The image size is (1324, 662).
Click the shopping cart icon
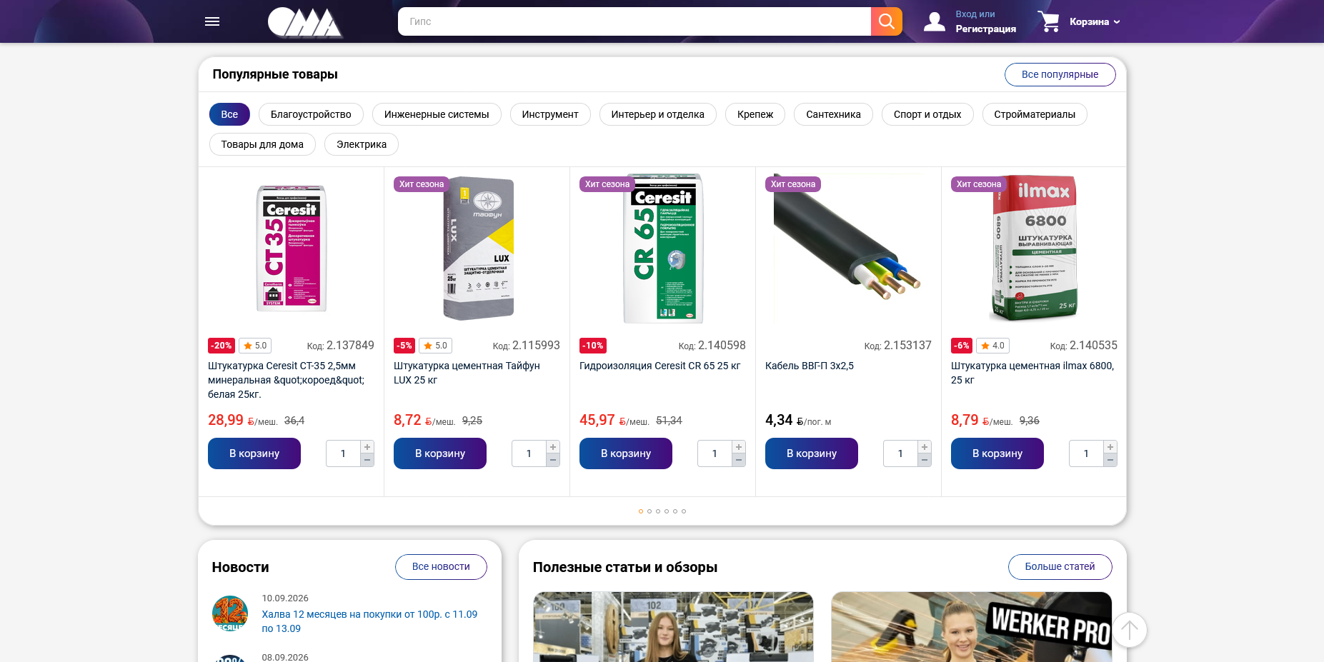point(1049,21)
